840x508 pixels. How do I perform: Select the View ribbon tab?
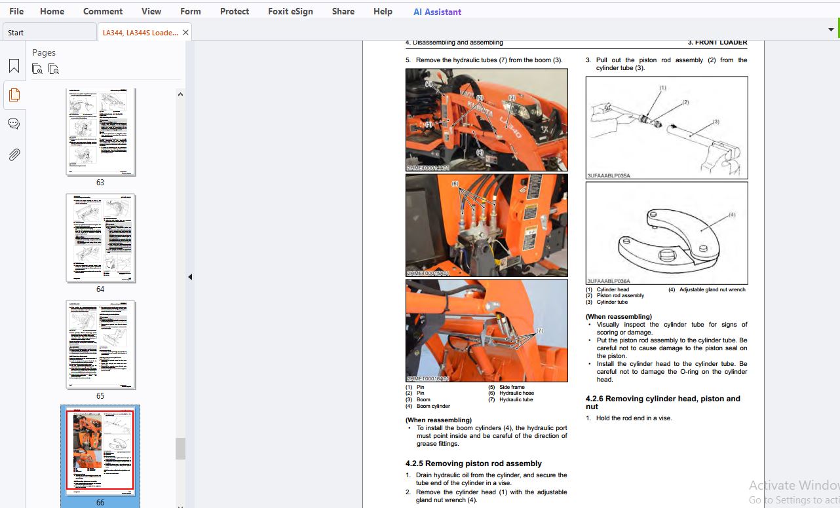click(x=151, y=11)
